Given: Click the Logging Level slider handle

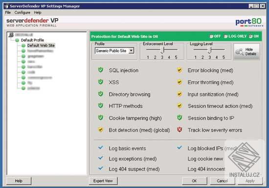Looking at the screenshot, I should [209, 50].
